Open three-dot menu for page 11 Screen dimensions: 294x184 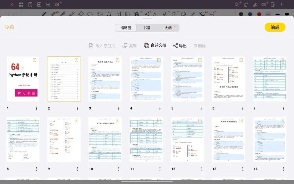click(160, 169)
